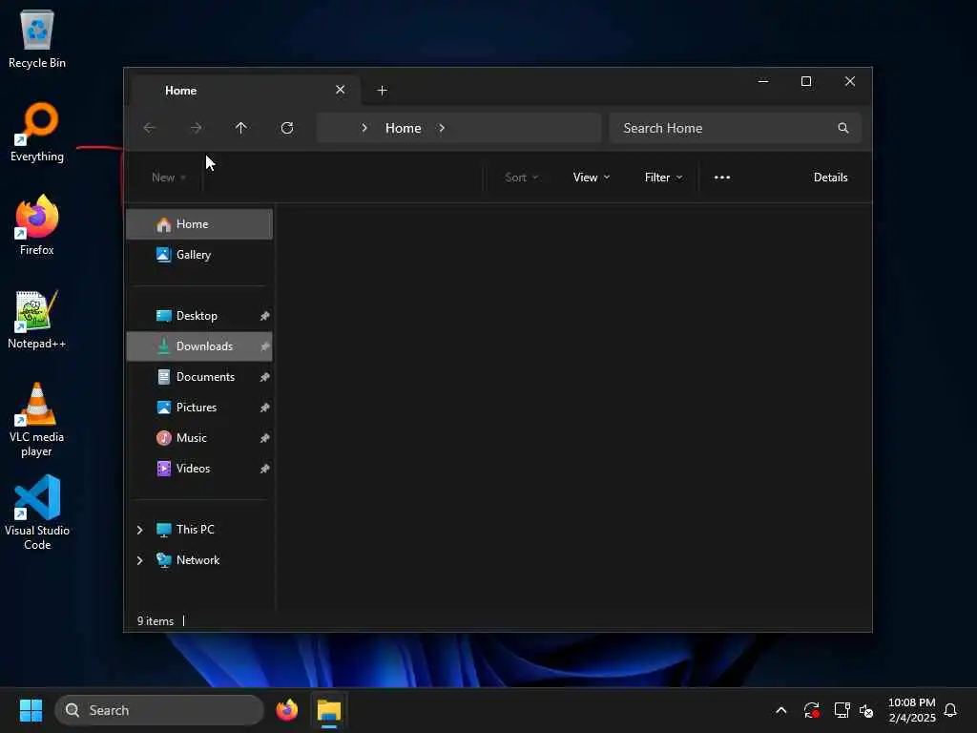Navigate up one folder level
977x733 pixels.
[241, 128]
